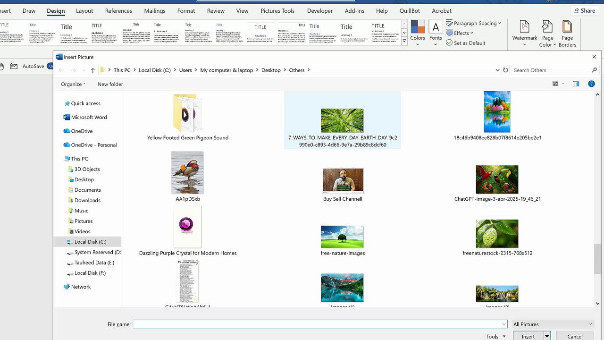The image size is (604, 340).
Task: Open the theme Colors gallery
Action: click(417, 33)
